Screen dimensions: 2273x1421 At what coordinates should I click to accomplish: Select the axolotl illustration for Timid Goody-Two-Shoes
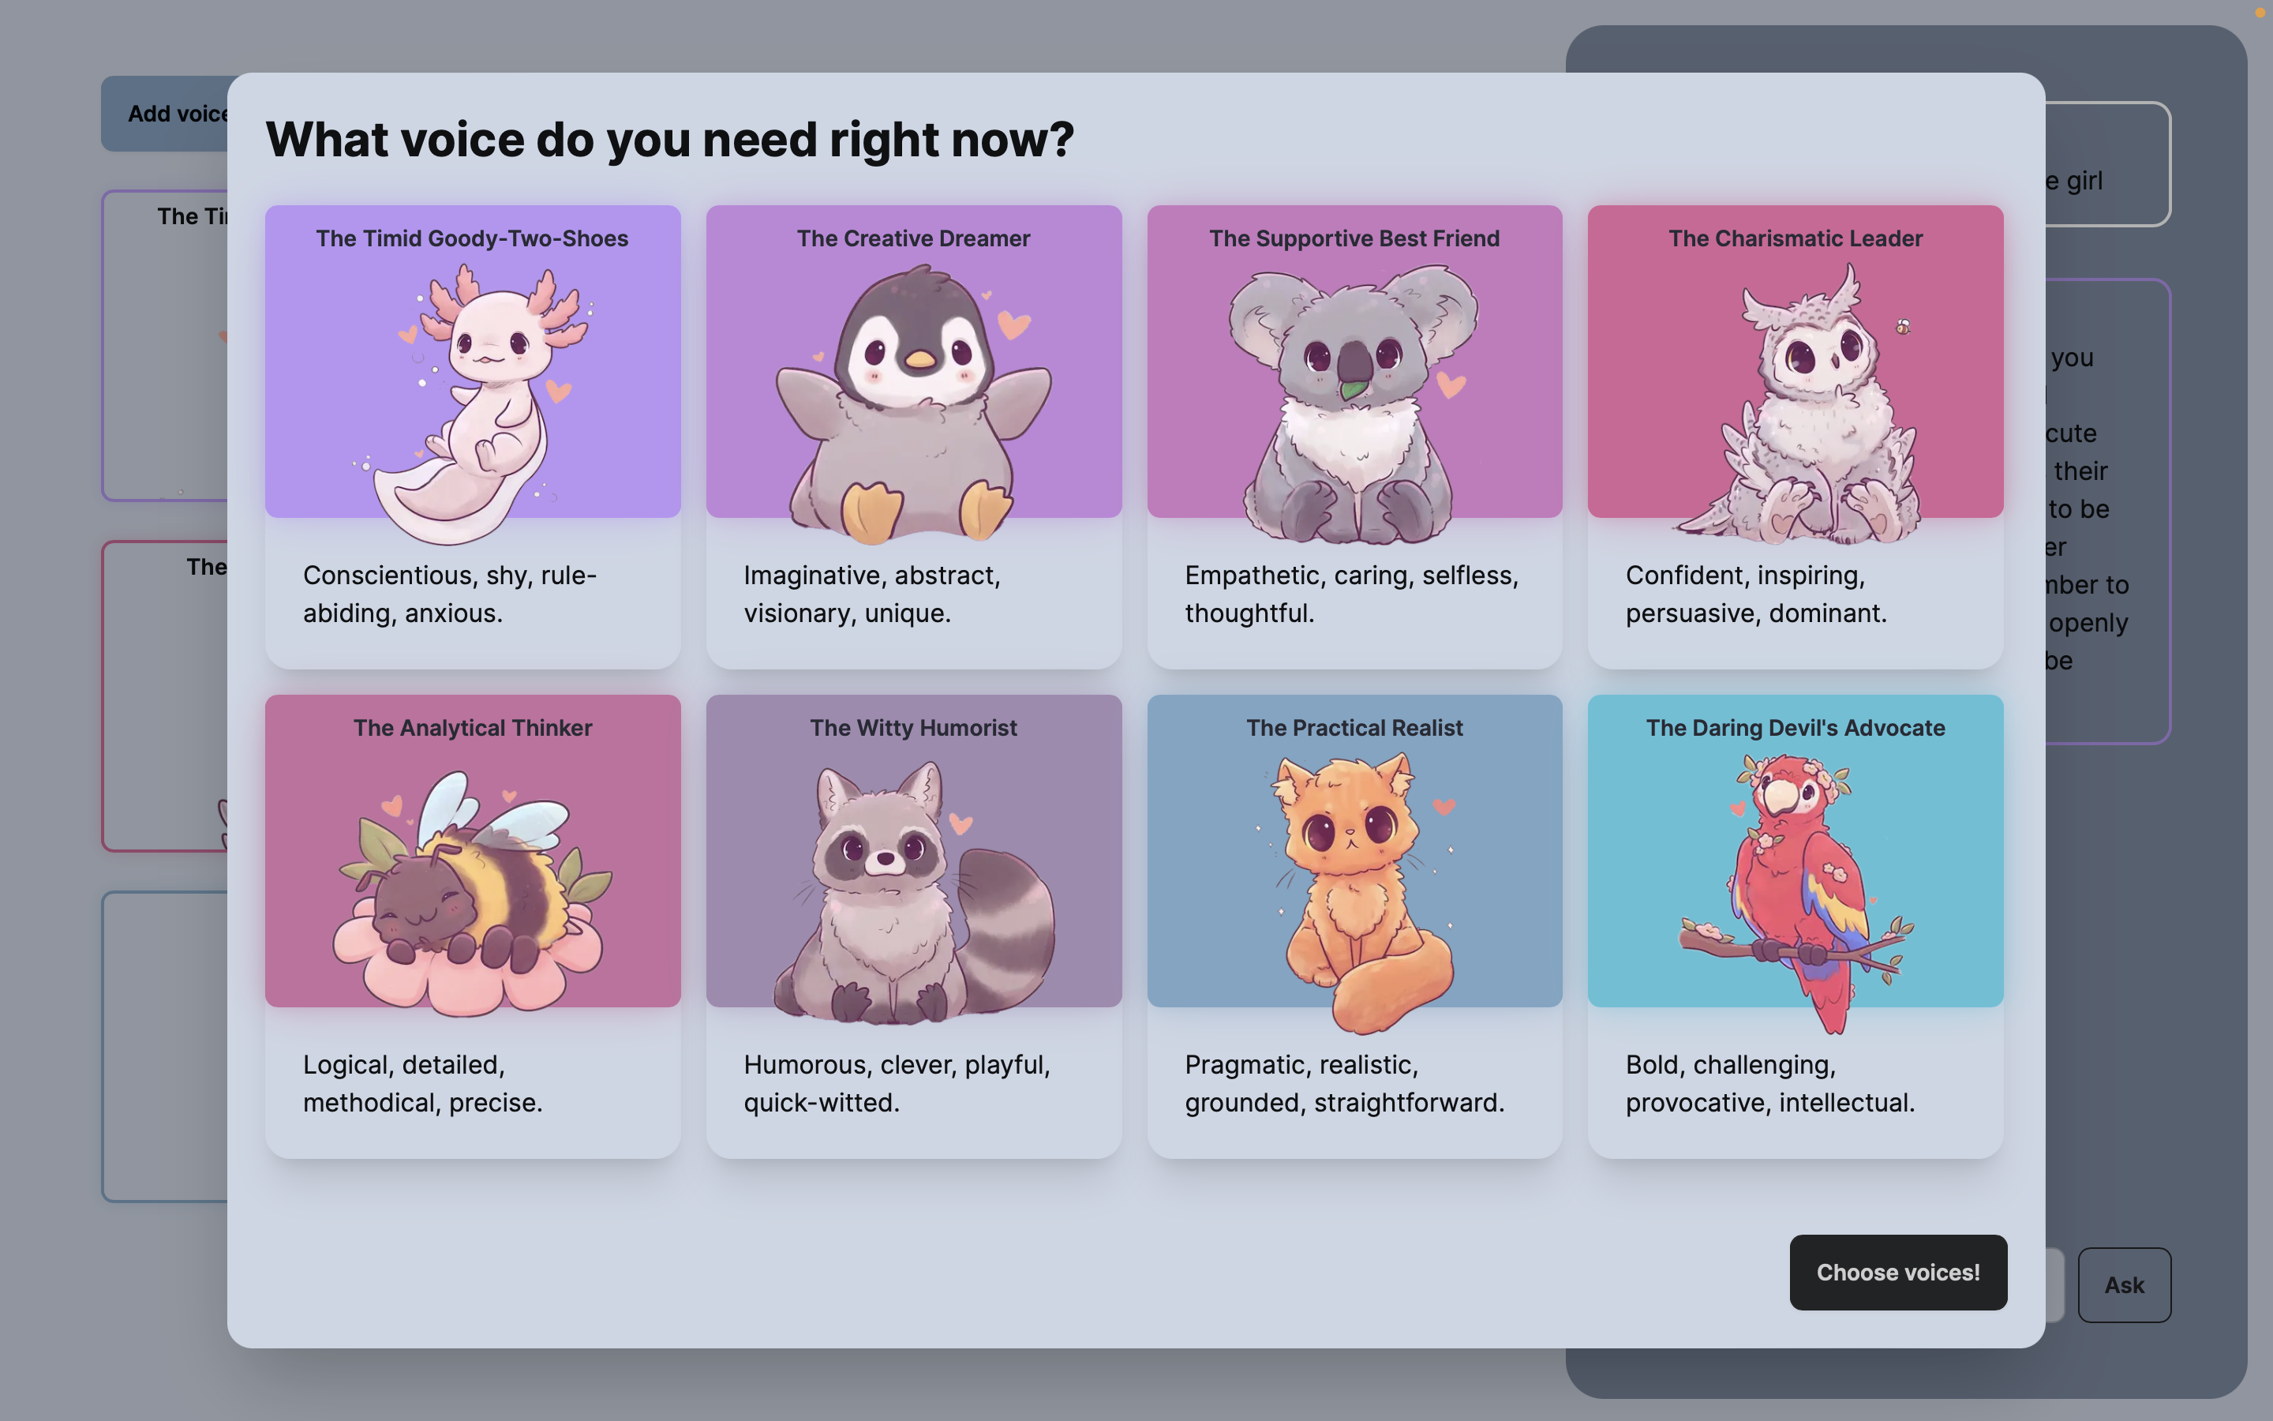(489, 404)
